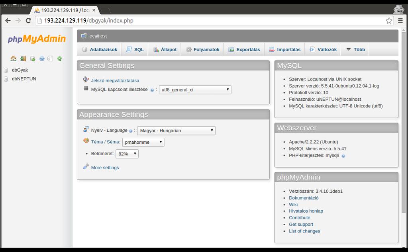Select the dbGyak database name
This screenshot has height=252, width=408.
coord(20,70)
